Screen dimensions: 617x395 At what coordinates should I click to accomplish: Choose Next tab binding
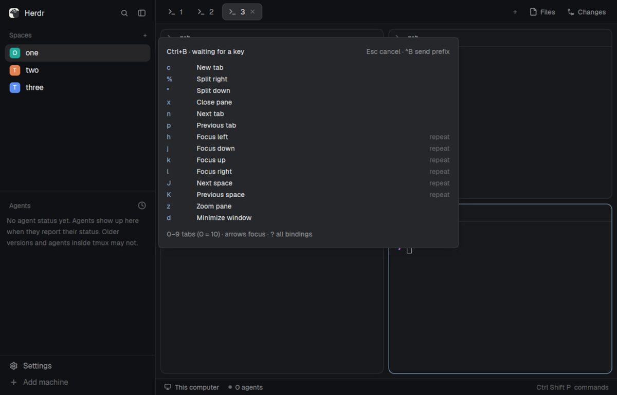[308, 114]
